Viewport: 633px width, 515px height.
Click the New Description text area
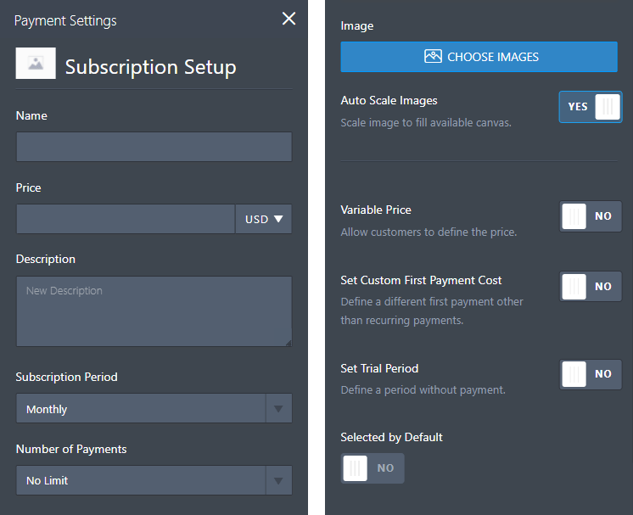154,311
